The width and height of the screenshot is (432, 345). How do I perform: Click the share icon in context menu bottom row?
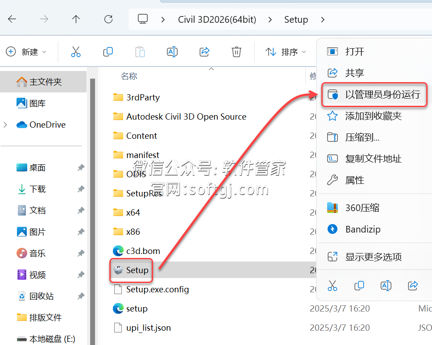(x=413, y=286)
